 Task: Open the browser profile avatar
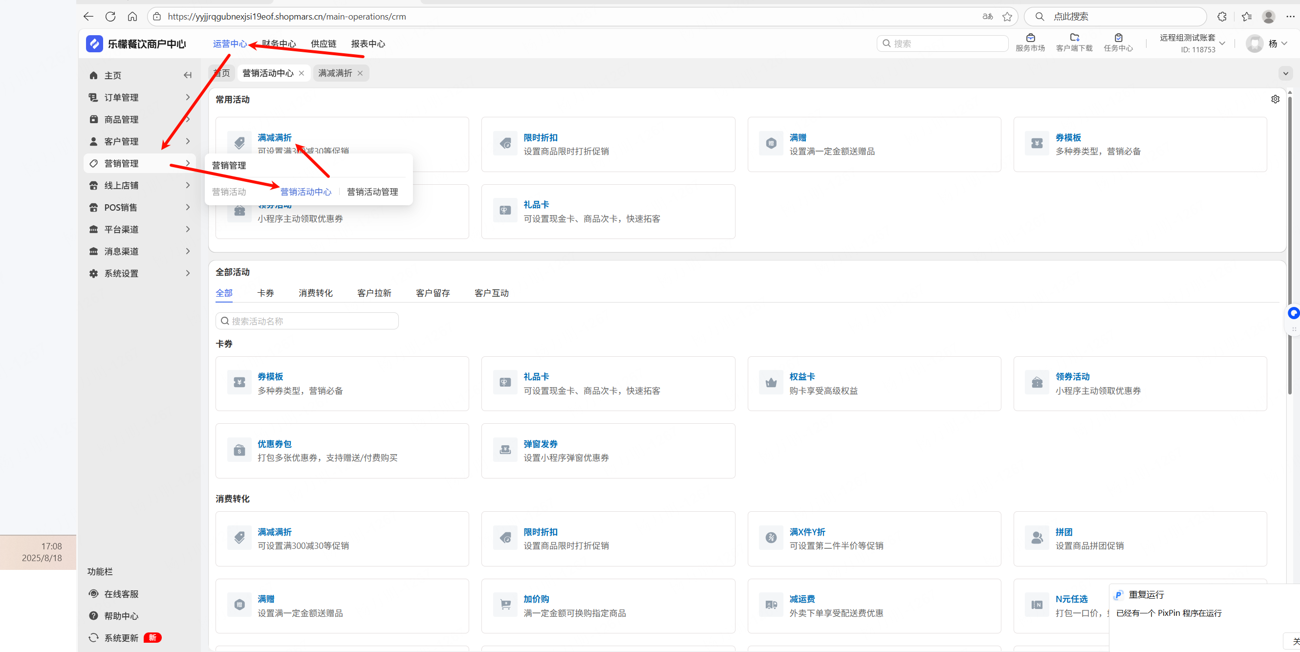tap(1269, 17)
